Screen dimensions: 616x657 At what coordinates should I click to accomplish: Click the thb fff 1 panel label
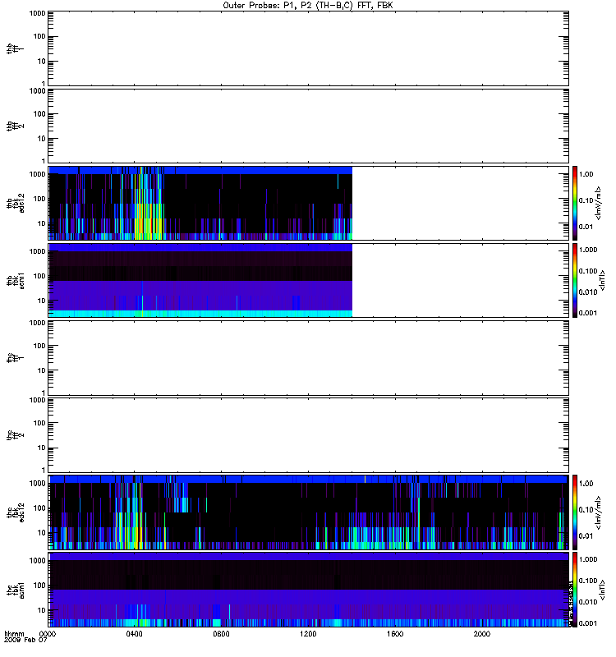point(15,48)
